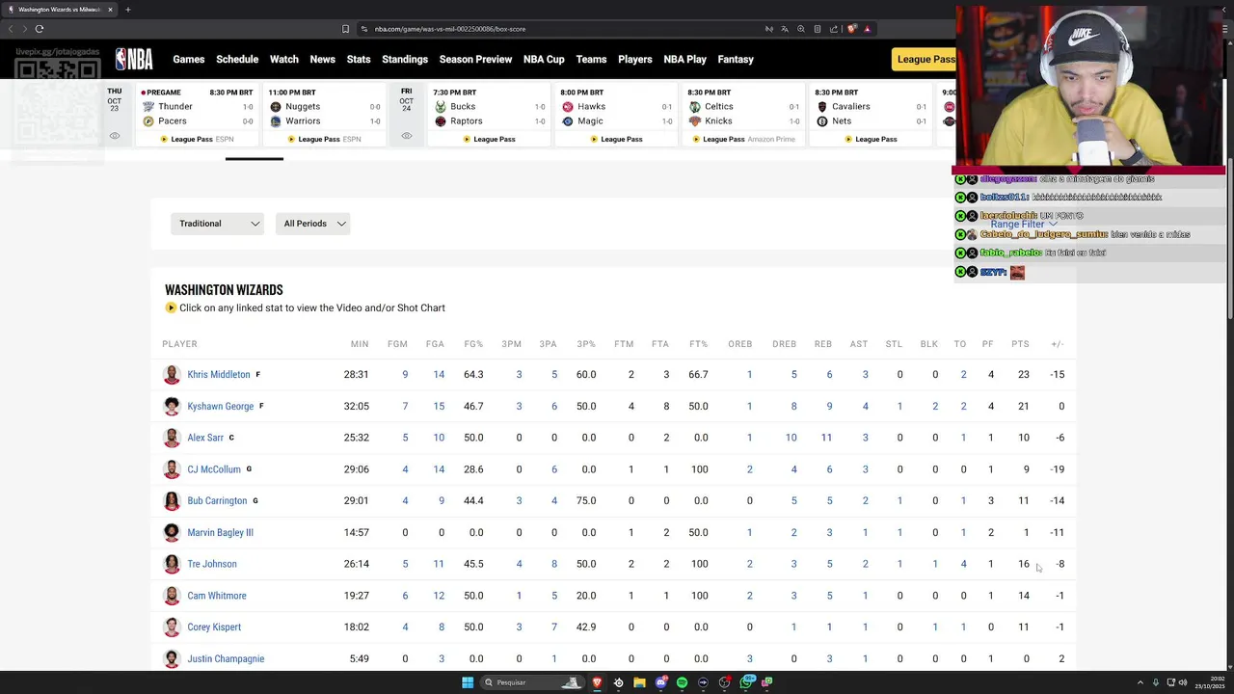Open Tre Johnson's player page
The width and height of the screenshot is (1234, 694).
[x=212, y=564]
